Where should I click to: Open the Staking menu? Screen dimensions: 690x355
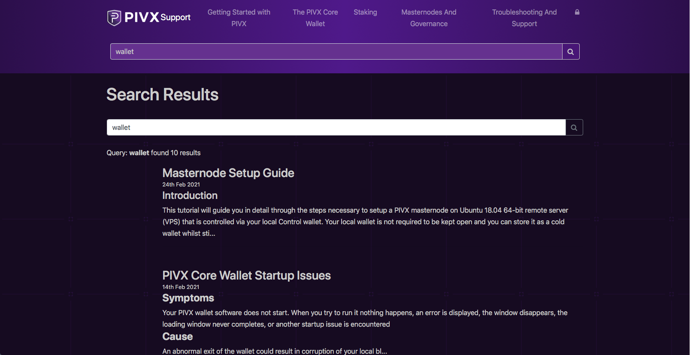click(x=366, y=12)
